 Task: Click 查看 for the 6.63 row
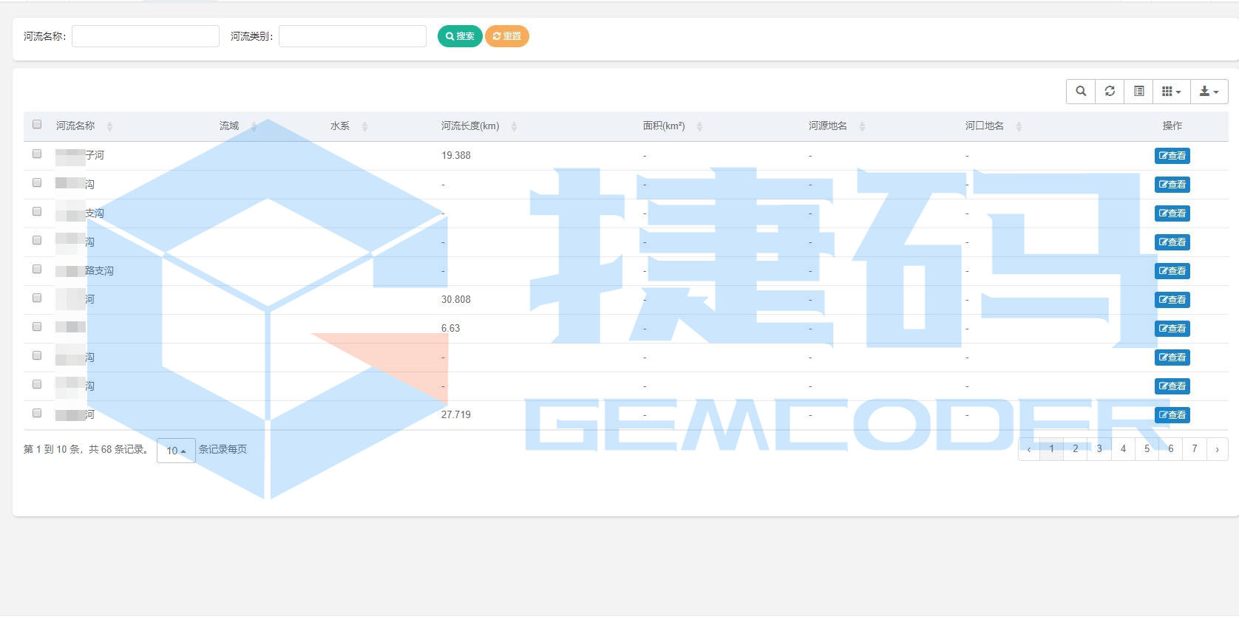(1172, 329)
